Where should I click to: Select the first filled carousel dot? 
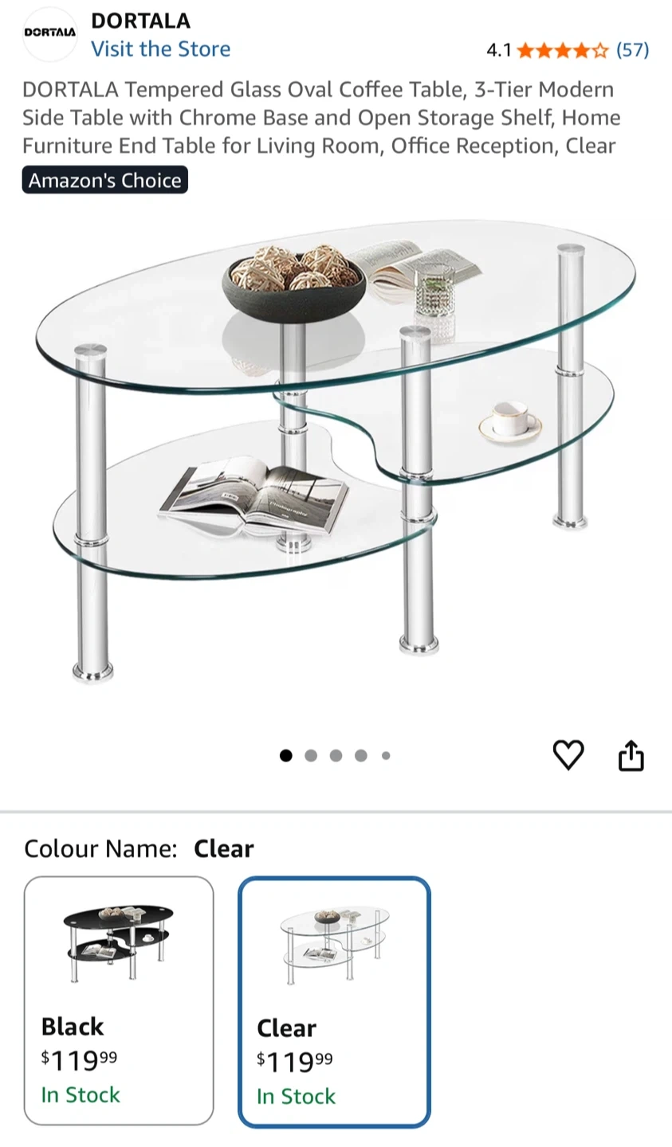click(x=286, y=755)
